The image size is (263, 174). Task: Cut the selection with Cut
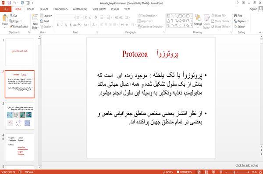tap(13, 16)
